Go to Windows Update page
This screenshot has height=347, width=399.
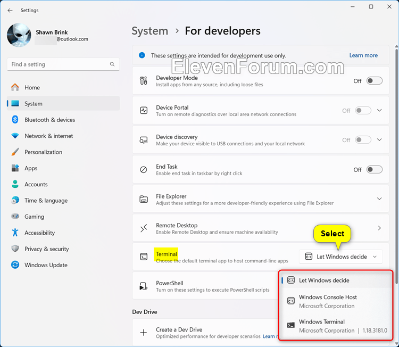coord(63,265)
